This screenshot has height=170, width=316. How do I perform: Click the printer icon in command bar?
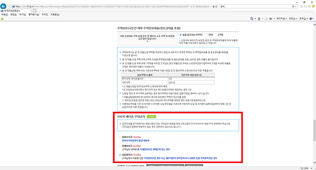click(x=270, y=18)
